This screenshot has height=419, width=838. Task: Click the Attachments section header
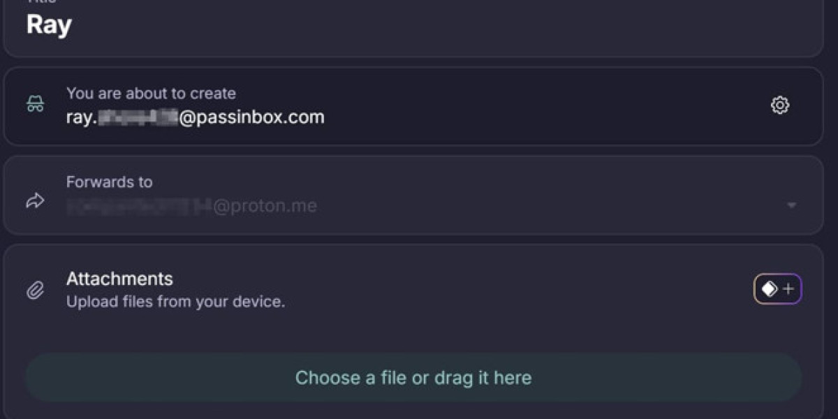119,279
